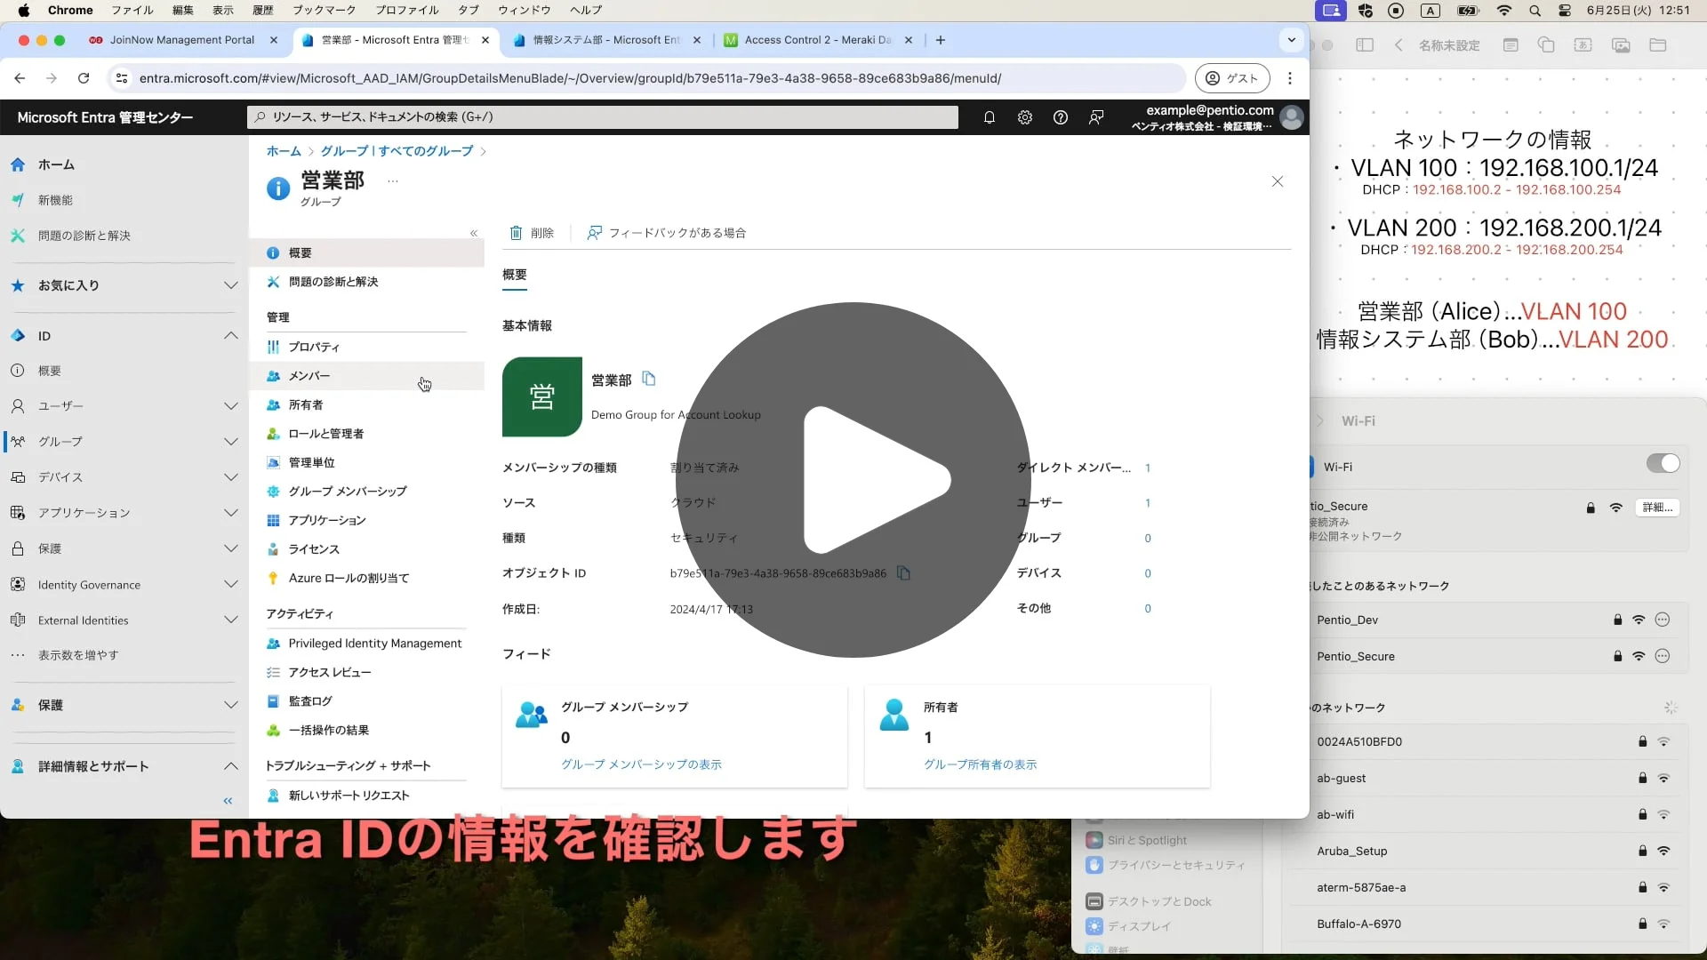Open Azure ロールの割り当て in the group menu

click(367, 578)
